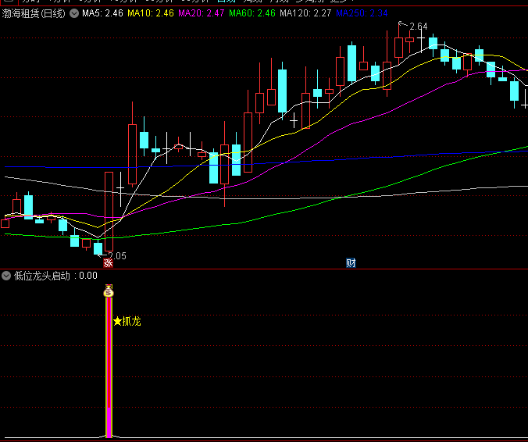The image size is (528, 442).
Task: Click the 2.05 low price label
Action: (117, 256)
